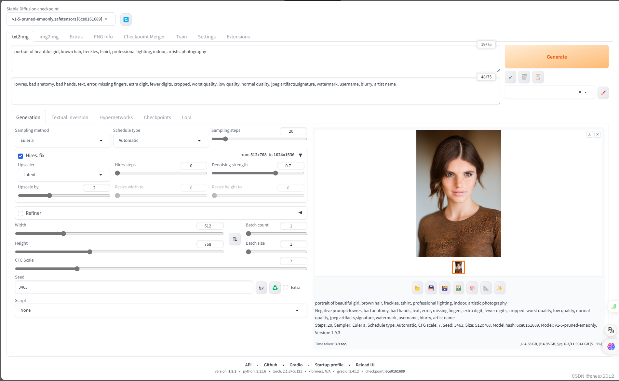
Task: Open the Upscaler dropdown showing Latent
Action: (x=64, y=175)
